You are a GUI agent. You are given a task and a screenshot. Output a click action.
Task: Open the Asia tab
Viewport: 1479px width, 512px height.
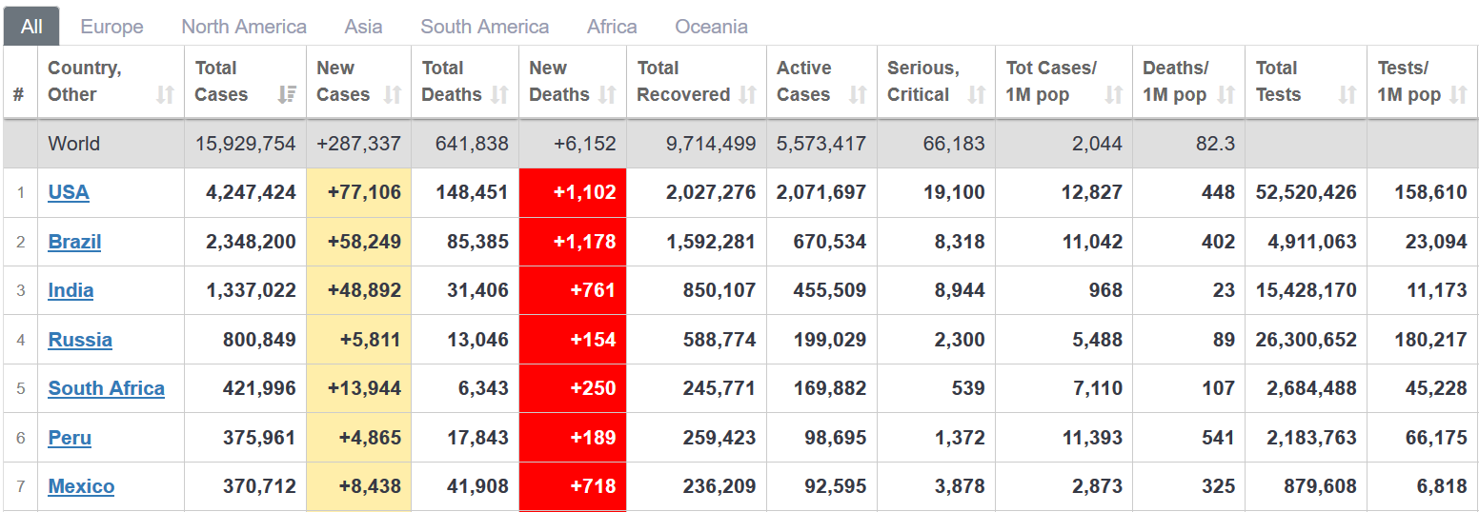(x=363, y=27)
